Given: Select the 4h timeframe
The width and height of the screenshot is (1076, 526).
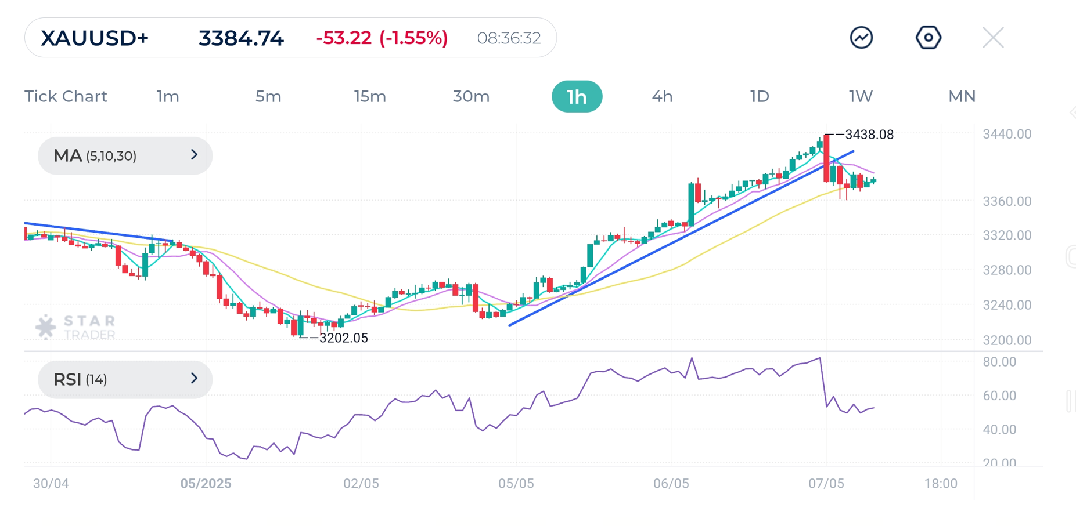Looking at the screenshot, I should pyautogui.click(x=661, y=96).
